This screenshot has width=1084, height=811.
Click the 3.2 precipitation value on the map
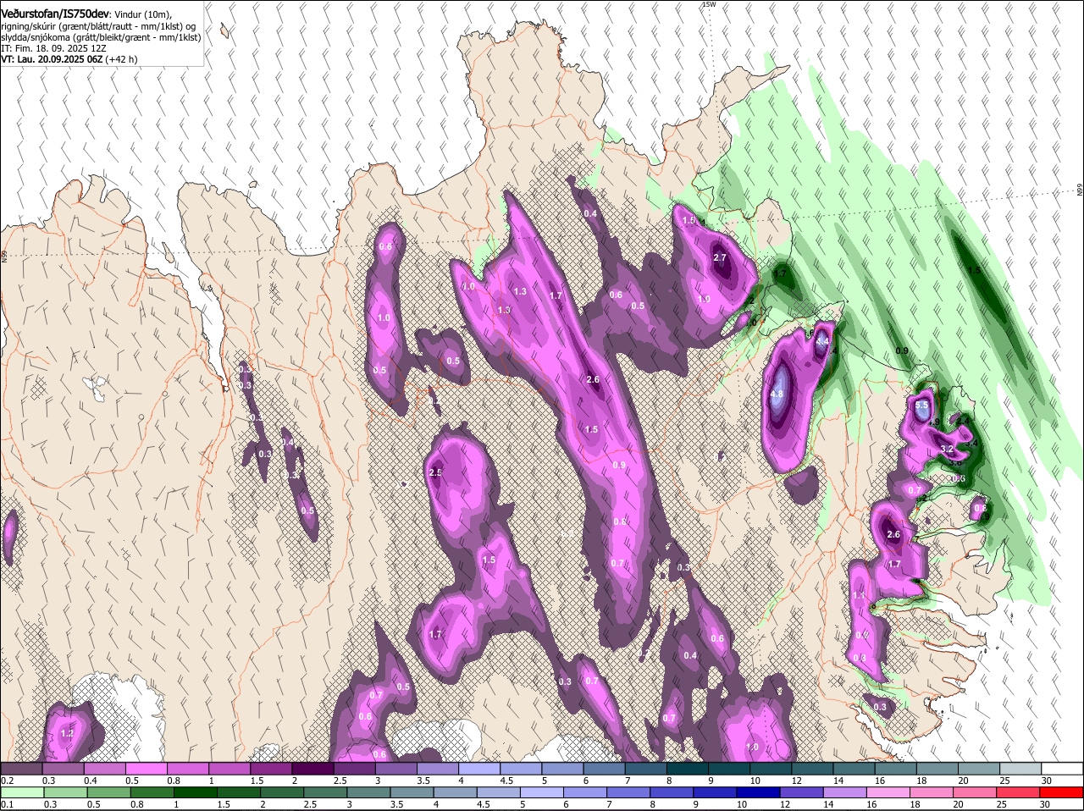(x=948, y=450)
